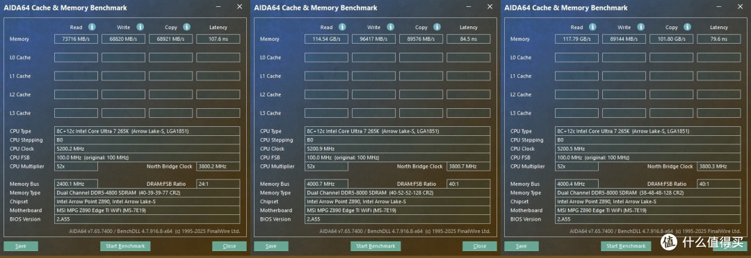This screenshot has height=258, width=751.
Task: Click Save in the 38-48-48-128 window
Action: [x=522, y=246]
